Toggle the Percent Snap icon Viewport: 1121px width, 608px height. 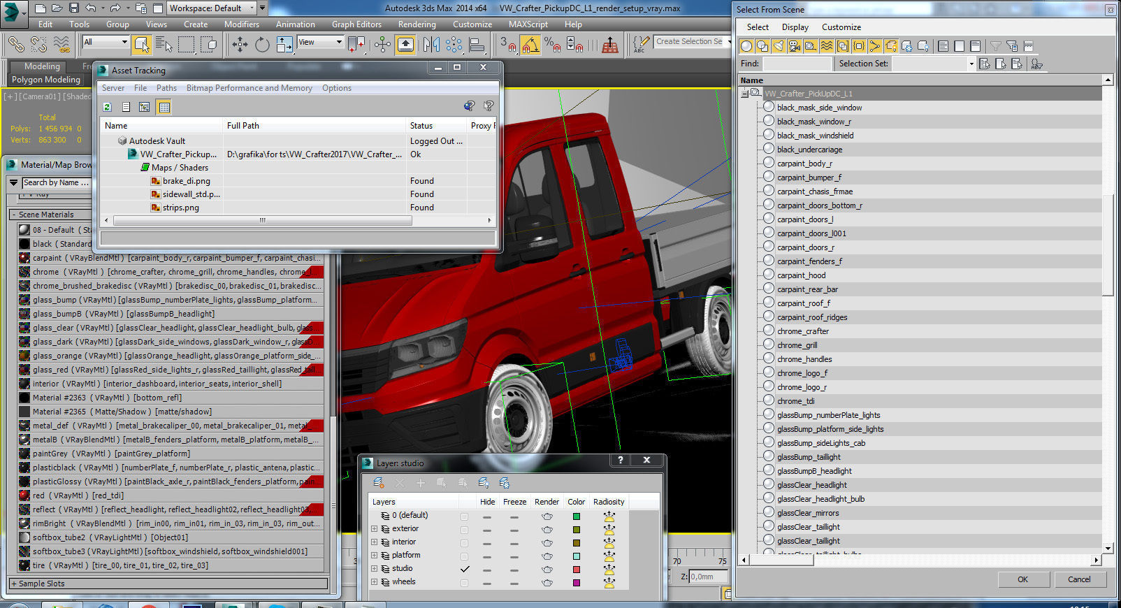tap(552, 45)
